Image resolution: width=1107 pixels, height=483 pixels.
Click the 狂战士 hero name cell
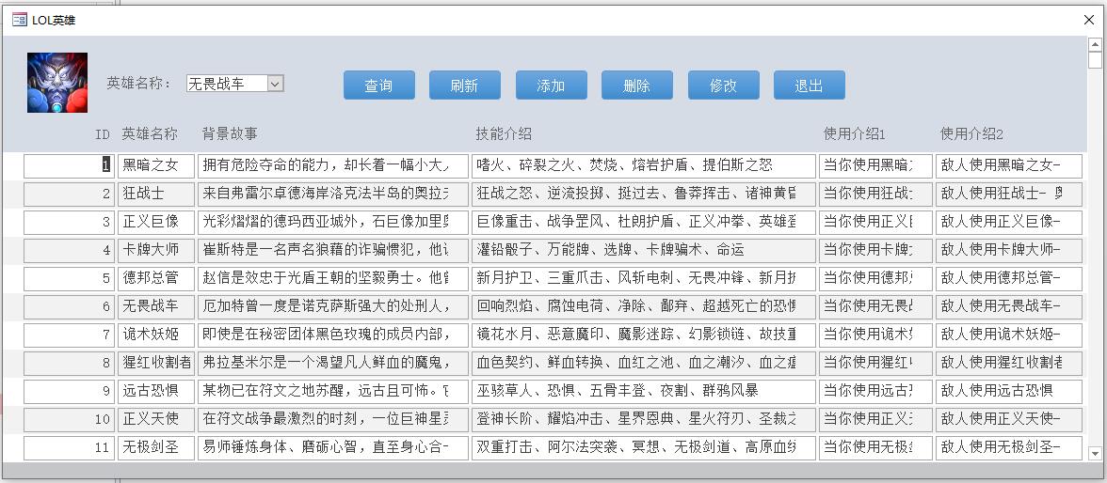point(156,194)
